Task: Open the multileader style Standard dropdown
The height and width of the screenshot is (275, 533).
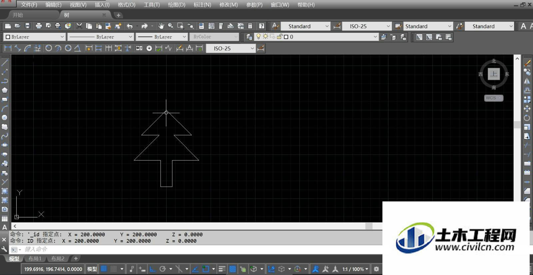Action: 490,26
